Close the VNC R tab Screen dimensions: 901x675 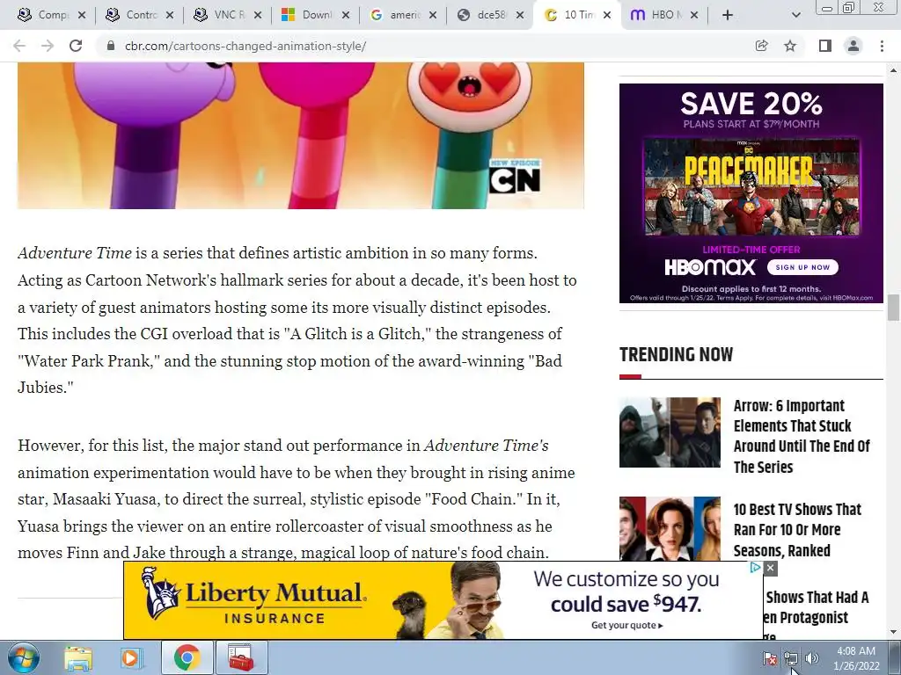(258, 16)
